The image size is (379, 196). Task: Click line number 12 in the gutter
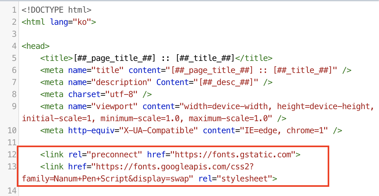click(12, 154)
